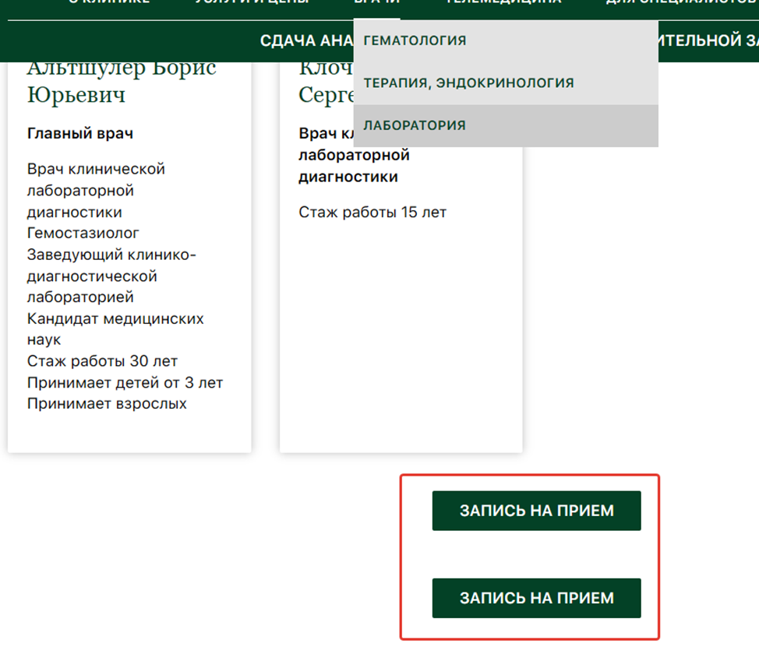759x664 pixels.
Task: Click the Врачи navigation item
Action: (x=376, y=3)
